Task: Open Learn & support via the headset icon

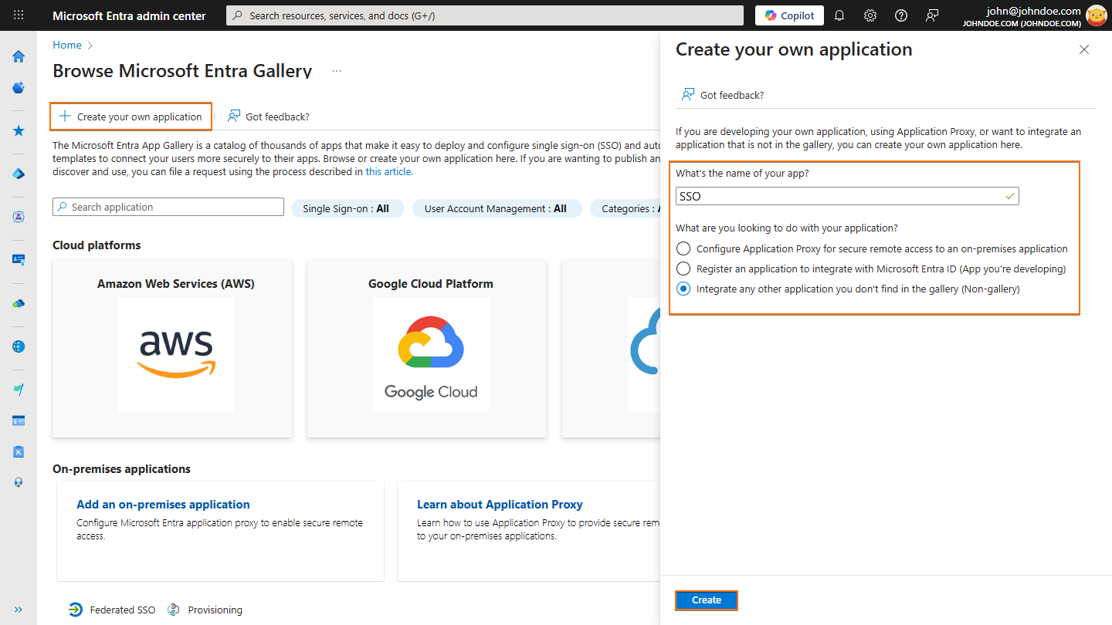Action: (x=18, y=481)
